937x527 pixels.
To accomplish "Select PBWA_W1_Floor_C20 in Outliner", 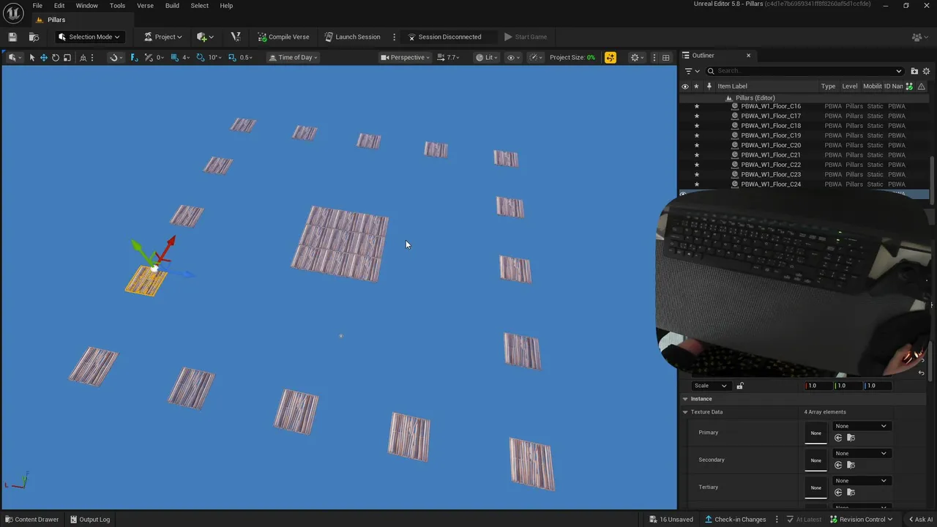I will pos(771,145).
